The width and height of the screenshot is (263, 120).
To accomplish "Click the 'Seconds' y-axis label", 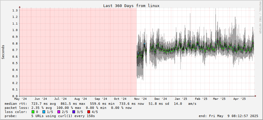I will pos(3,52).
